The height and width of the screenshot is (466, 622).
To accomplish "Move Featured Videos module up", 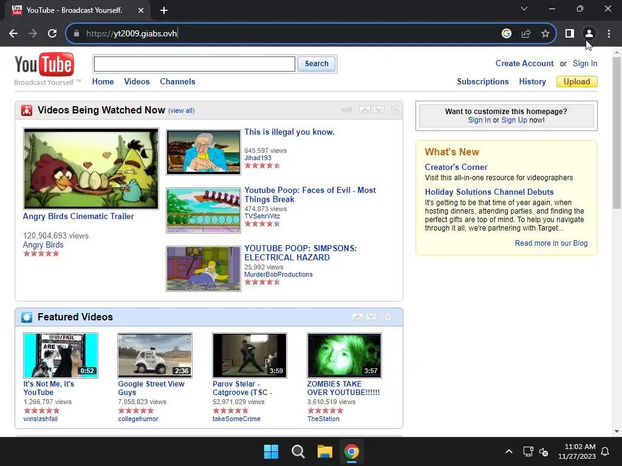I will pos(357,317).
